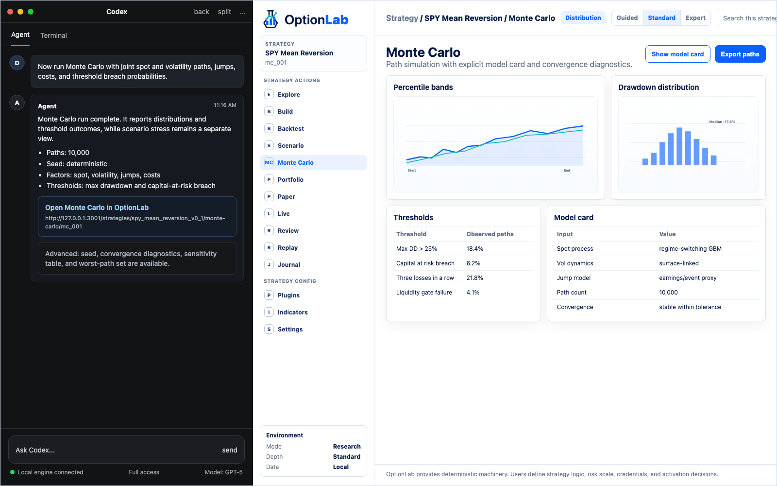This screenshot has width=777, height=486.
Task: Click the Three losses in a row entry
Action: tap(463, 278)
